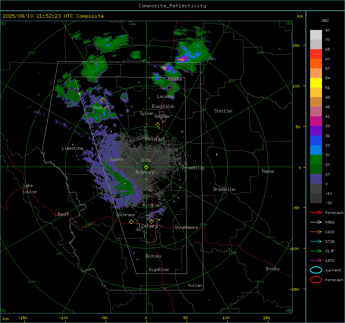Click the RedDeer city label
Image resolution: width=345 pixels, height=323 pixels.
[x=163, y=116]
